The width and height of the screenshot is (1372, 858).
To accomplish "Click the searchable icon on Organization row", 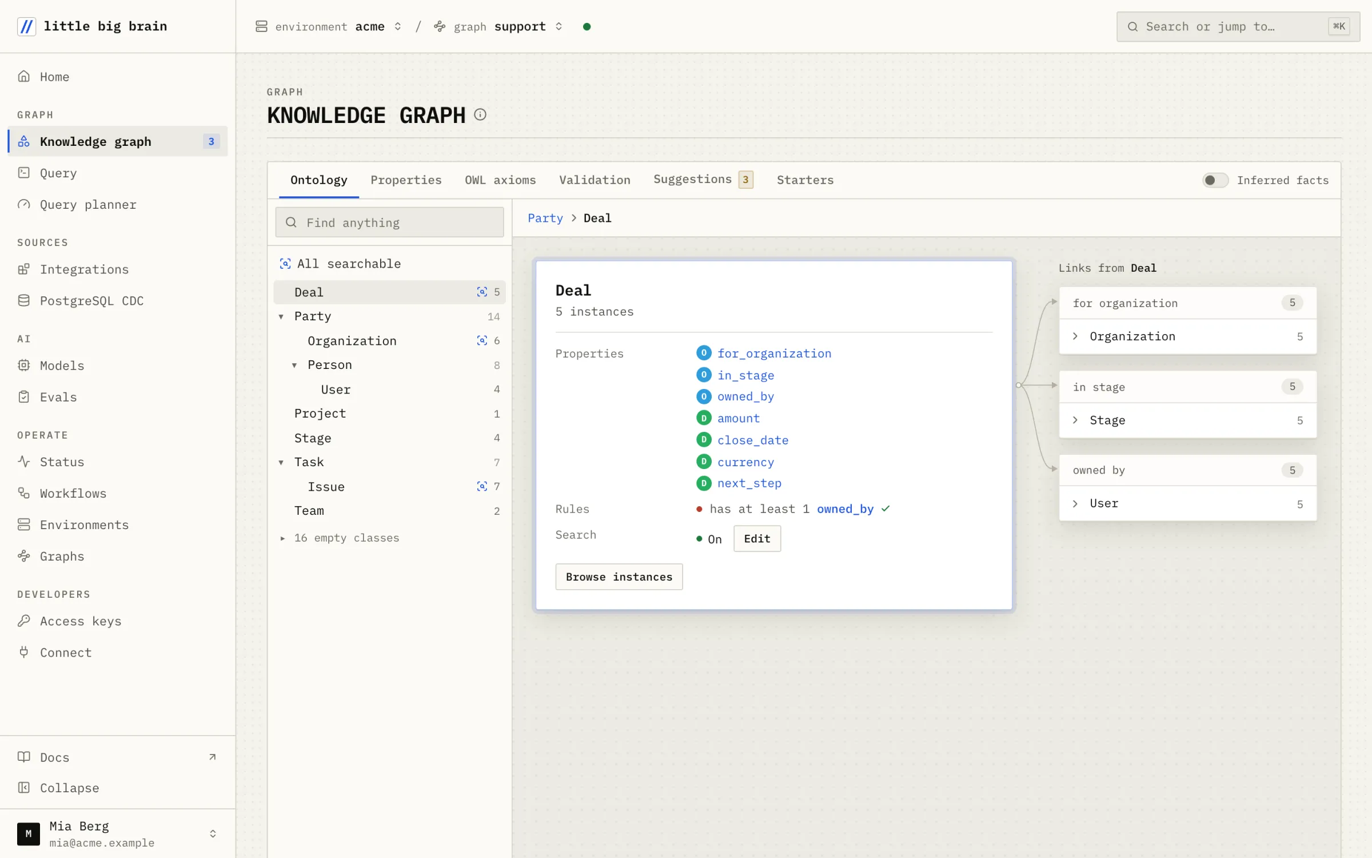I will (x=482, y=341).
